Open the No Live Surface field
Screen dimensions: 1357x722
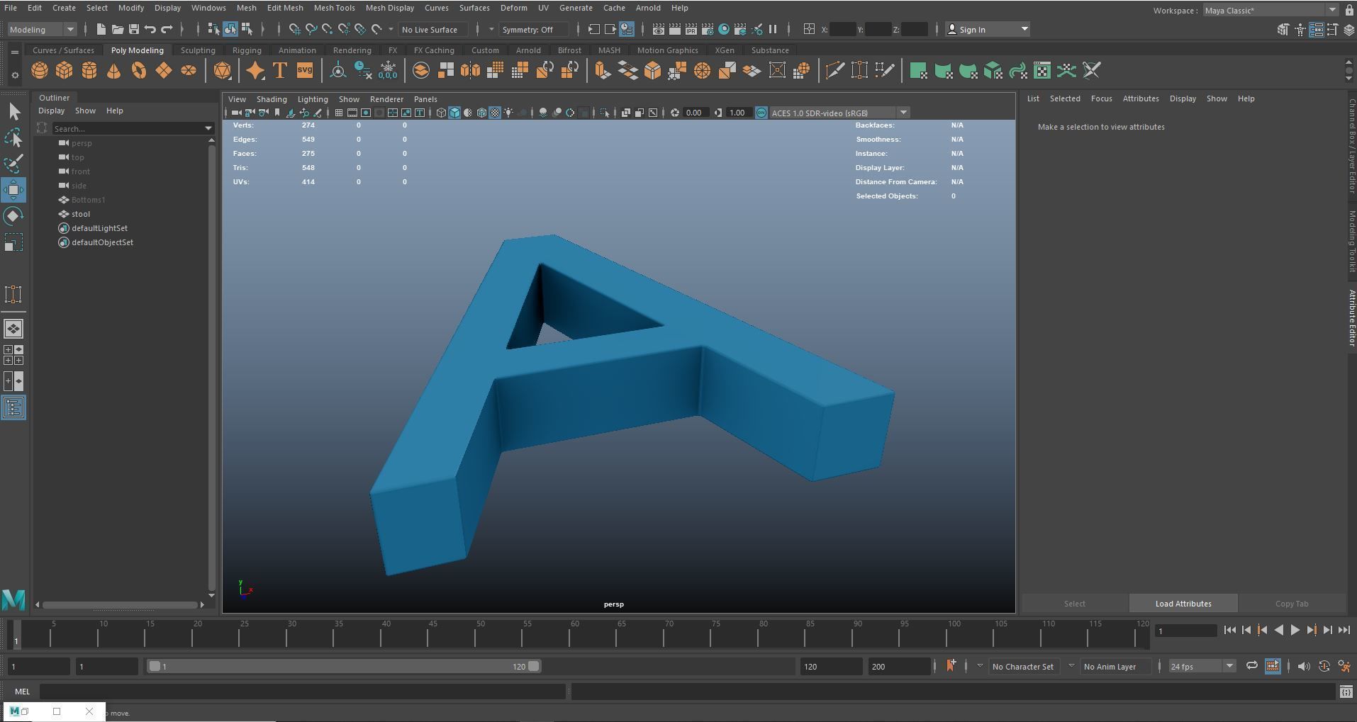[432, 29]
